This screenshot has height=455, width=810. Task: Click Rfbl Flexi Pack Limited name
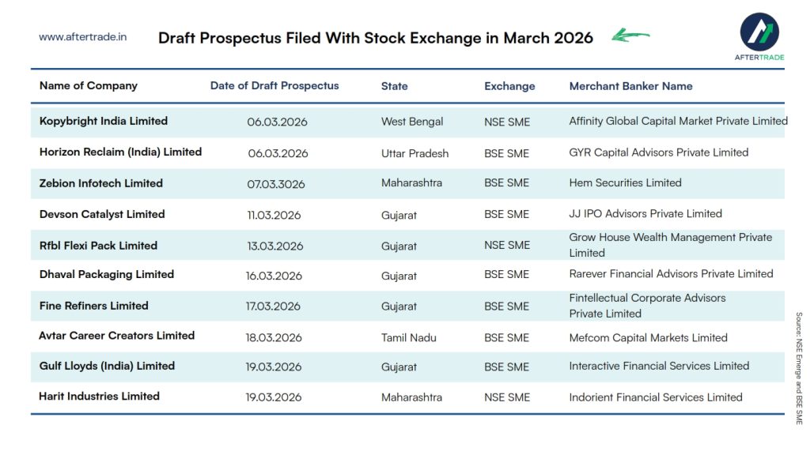click(x=98, y=246)
